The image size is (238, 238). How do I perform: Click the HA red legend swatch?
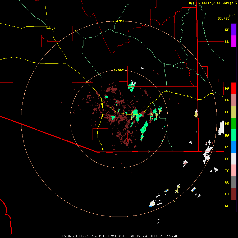[234, 88]
